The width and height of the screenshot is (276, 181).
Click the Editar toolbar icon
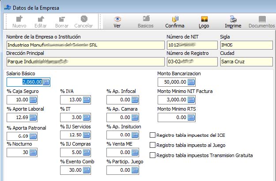pyautogui.click(x=41, y=19)
